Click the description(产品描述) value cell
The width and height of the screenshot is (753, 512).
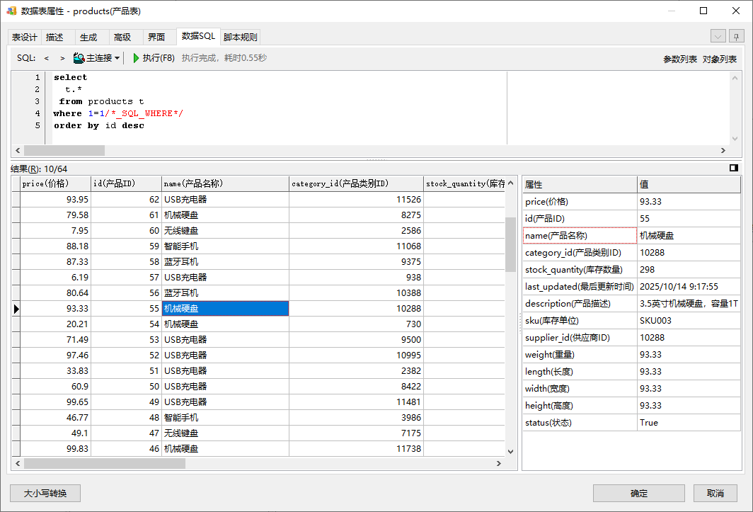click(x=688, y=303)
